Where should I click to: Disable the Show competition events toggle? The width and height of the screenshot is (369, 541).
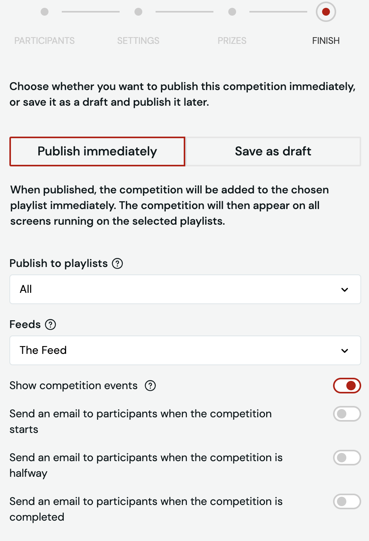click(x=347, y=386)
